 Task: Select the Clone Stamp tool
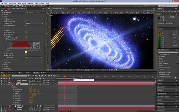pyautogui.click(x=31, y=6)
